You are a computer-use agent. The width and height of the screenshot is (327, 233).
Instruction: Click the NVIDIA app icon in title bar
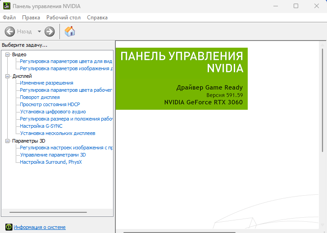6,6
